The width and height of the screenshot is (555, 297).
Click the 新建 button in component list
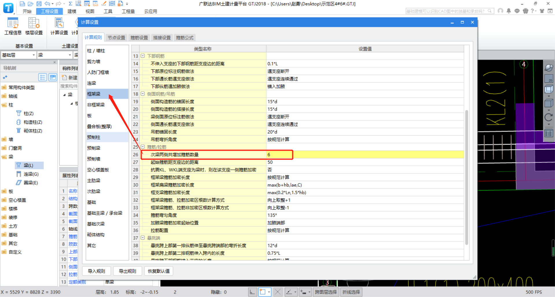[x=70, y=78]
